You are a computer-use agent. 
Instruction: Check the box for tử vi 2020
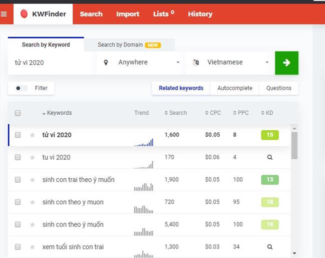point(18,135)
